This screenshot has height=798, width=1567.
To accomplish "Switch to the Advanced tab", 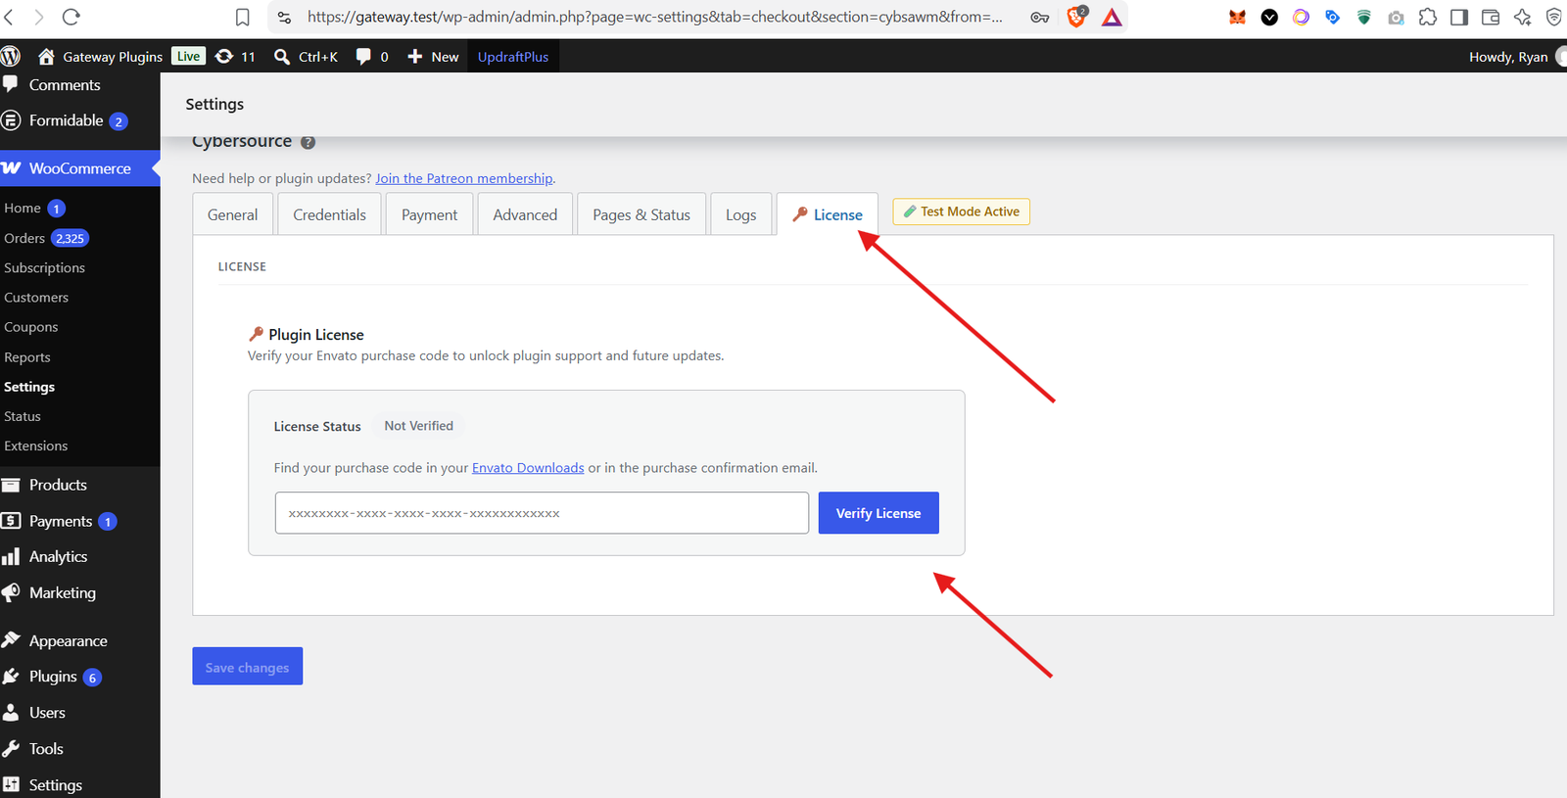I will (525, 214).
